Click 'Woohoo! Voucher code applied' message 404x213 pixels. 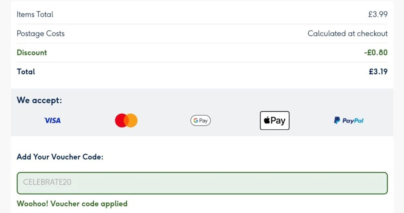[72, 204]
